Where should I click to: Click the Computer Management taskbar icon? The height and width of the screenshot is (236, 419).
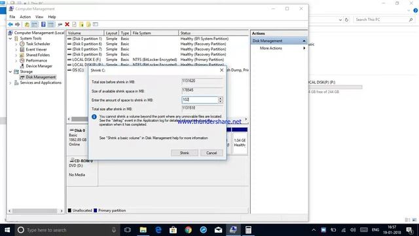tap(233, 230)
